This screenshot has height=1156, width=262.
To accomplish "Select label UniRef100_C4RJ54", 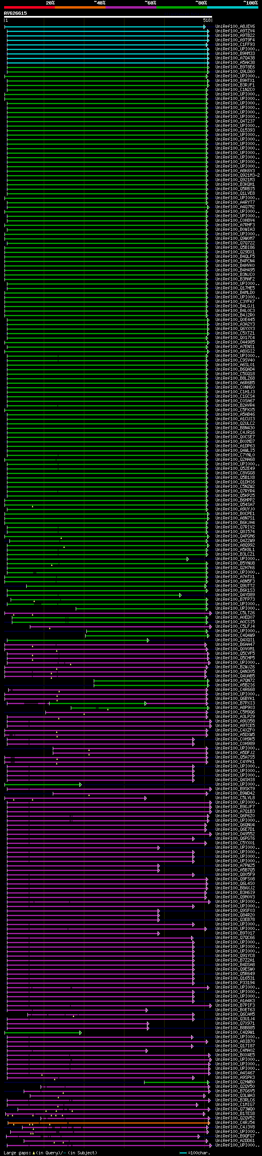I will pyautogui.click(x=235, y=1122).
